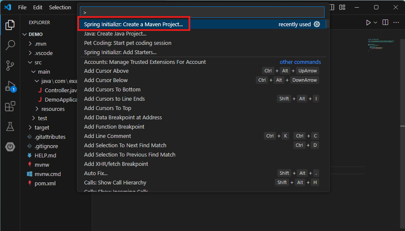Open the Testing flask view
Screen dimensions: 405x231
[x=10, y=126]
